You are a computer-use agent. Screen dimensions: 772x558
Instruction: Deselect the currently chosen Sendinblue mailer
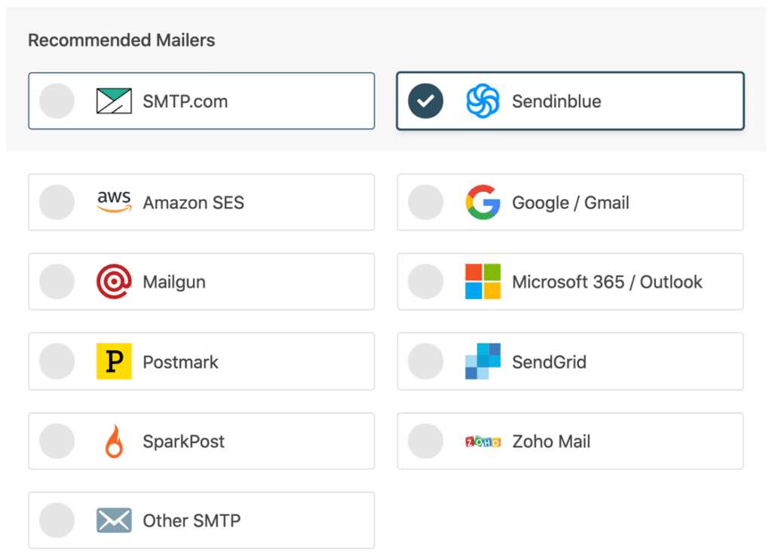424,101
